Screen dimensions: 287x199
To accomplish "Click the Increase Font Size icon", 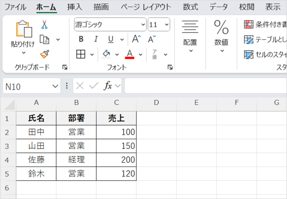I will pyautogui.click(x=136, y=39).
